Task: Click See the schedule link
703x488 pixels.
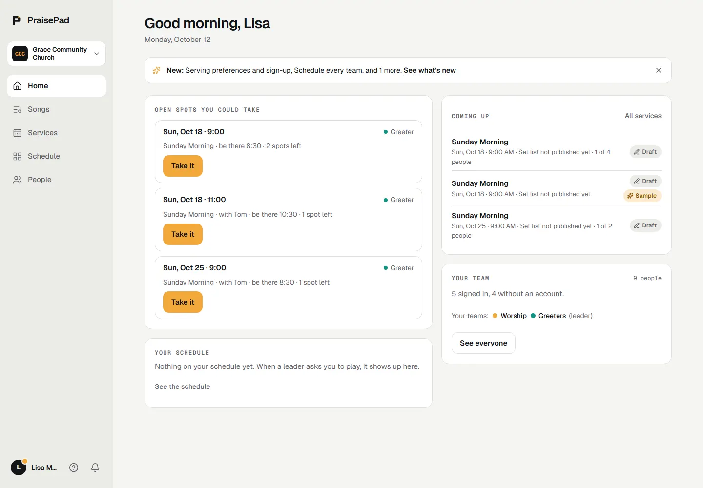Action: click(x=182, y=386)
